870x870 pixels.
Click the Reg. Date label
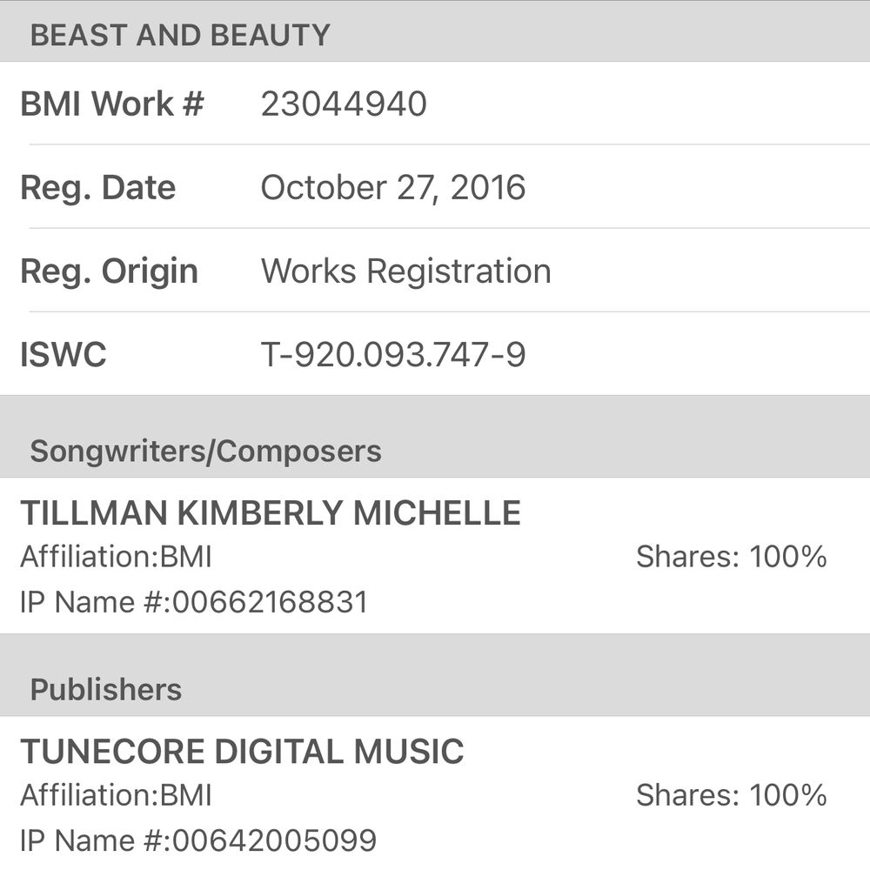(x=98, y=188)
